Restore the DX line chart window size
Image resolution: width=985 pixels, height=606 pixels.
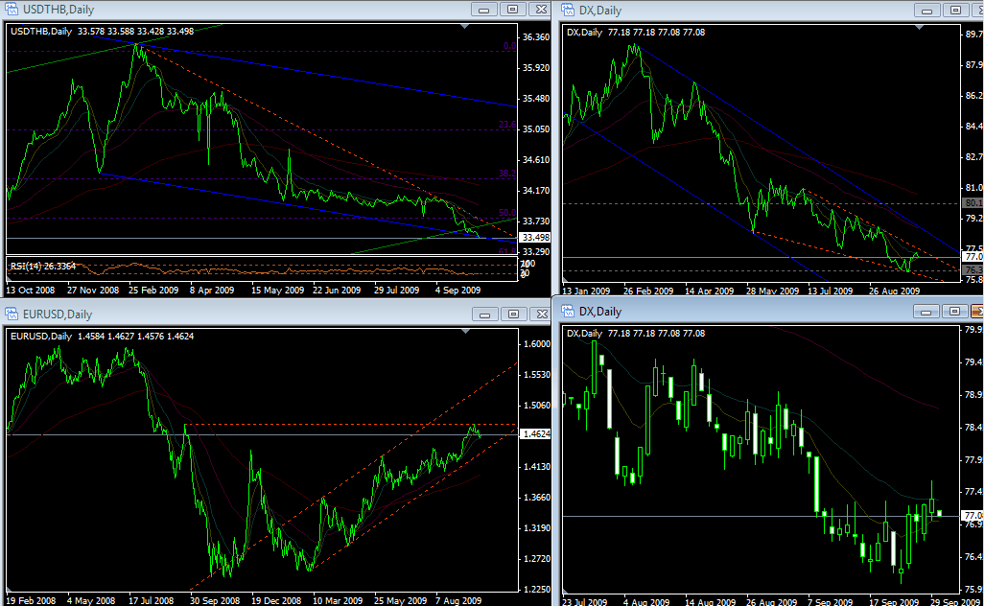click(955, 10)
